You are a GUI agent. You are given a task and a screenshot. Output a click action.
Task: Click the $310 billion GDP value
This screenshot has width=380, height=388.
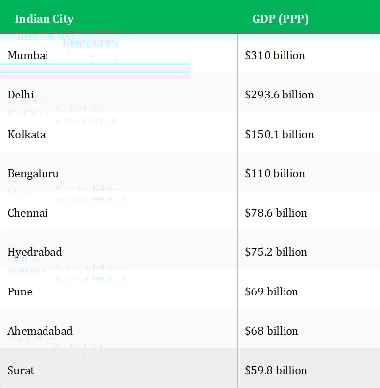[x=275, y=55]
